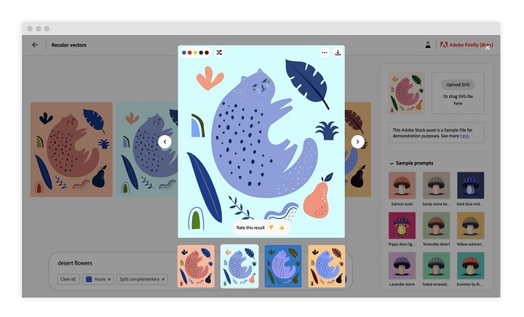Click the back arrow beside Recolor vectors
Image resolution: width=524 pixels, height=317 pixels.
point(35,44)
